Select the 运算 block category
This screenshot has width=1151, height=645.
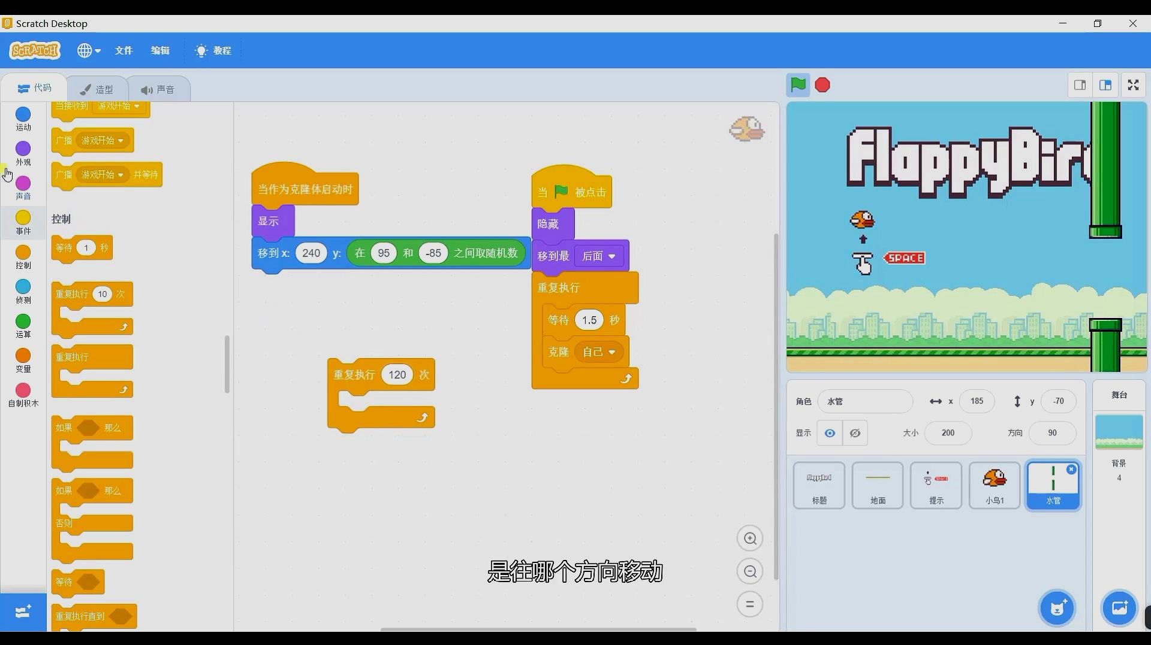point(23,326)
